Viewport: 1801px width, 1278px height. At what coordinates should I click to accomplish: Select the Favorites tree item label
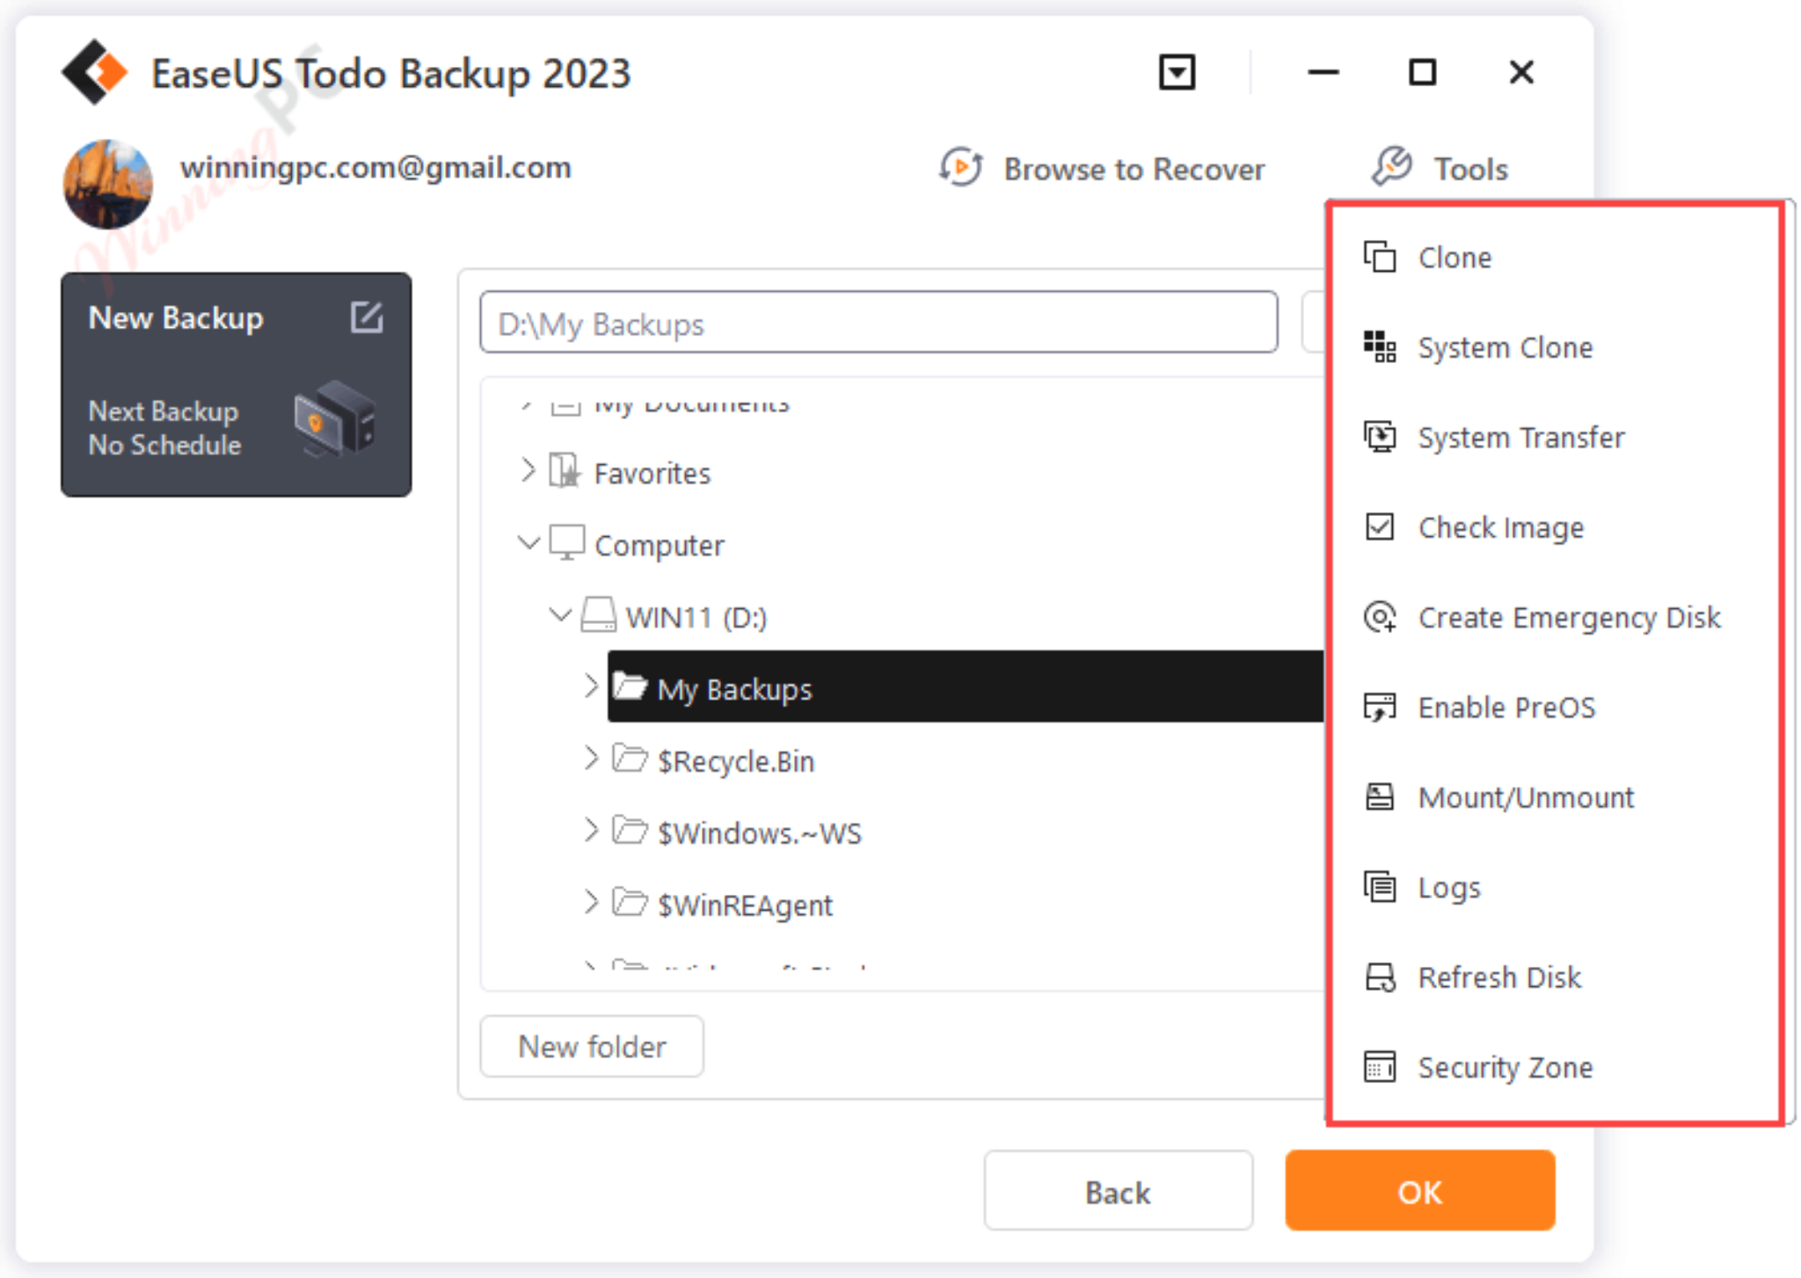[652, 473]
